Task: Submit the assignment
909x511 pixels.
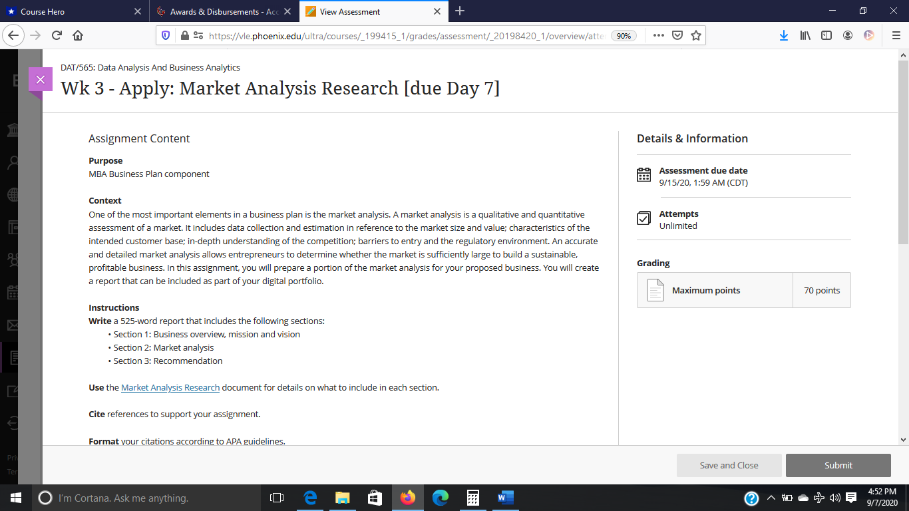Action: tap(838, 466)
